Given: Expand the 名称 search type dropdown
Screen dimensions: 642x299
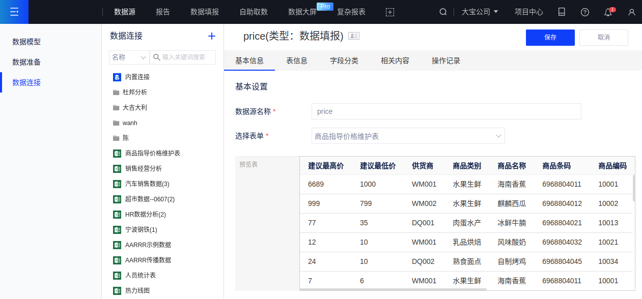Looking at the screenshot, I should click(x=129, y=57).
